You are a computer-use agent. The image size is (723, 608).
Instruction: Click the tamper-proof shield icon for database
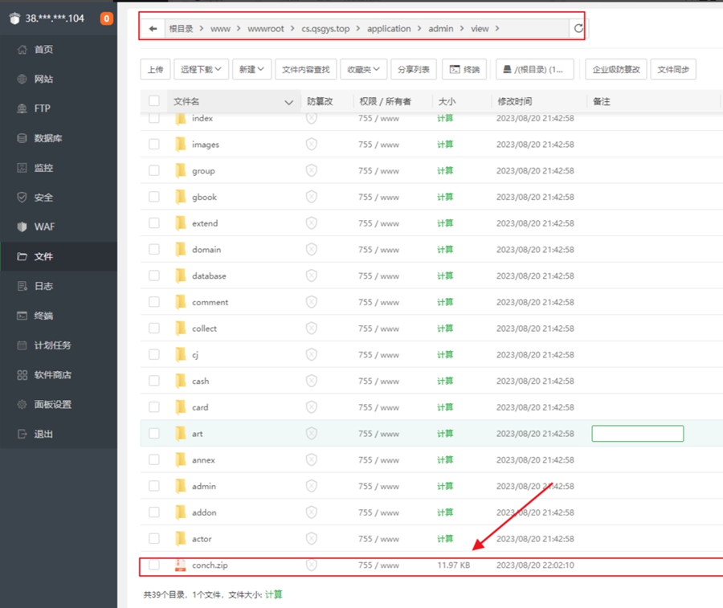pos(311,276)
